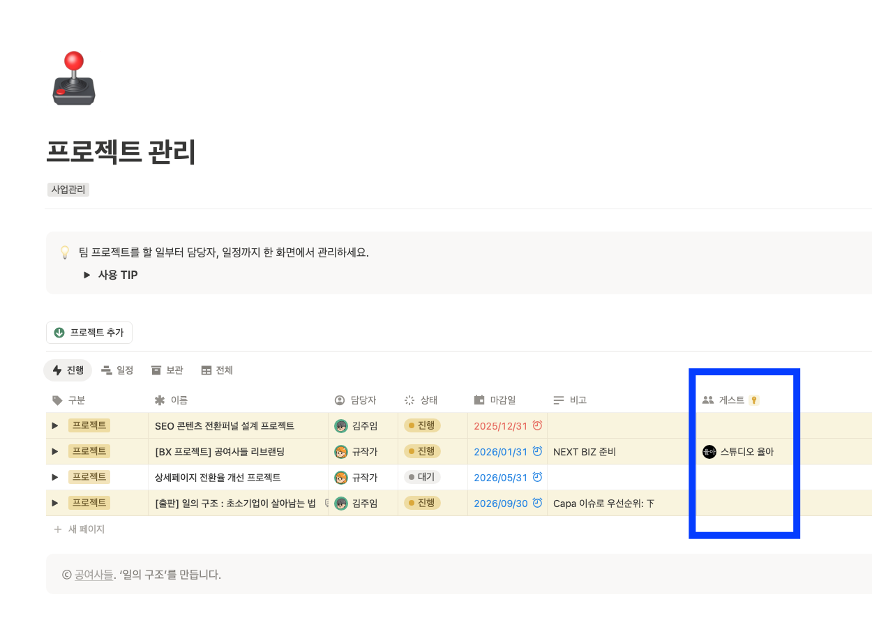Click the person icon beside 담당자 header

click(x=340, y=400)
